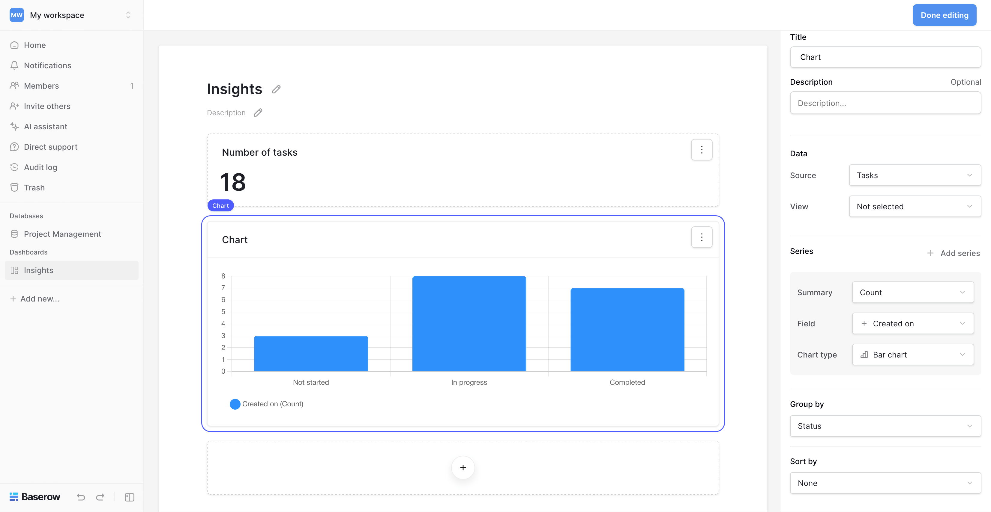Open the Number of tasks widget menu
The height and width of the screenshot is (512, 991).
tap(702, 150)
